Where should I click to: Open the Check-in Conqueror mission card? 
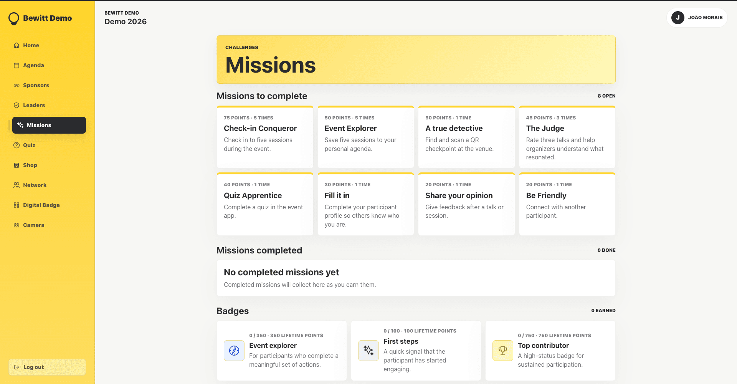(265, 137)
